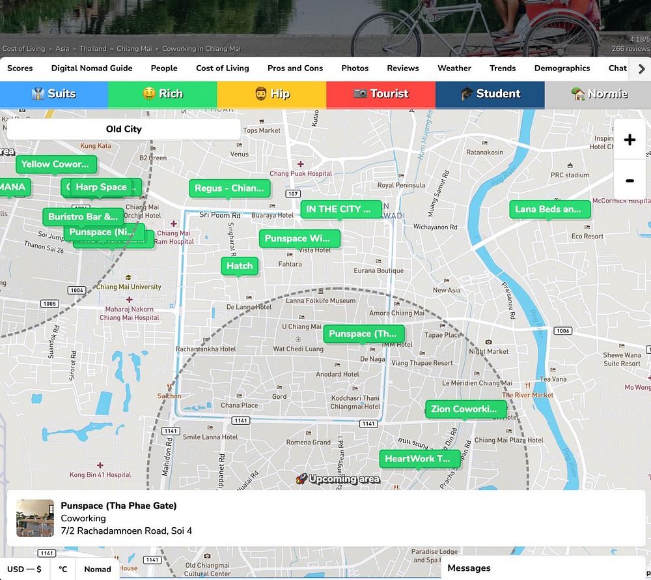View the Demographics tab
The height and width of the screenshot is (580, 651).
(x=562, y=68)
